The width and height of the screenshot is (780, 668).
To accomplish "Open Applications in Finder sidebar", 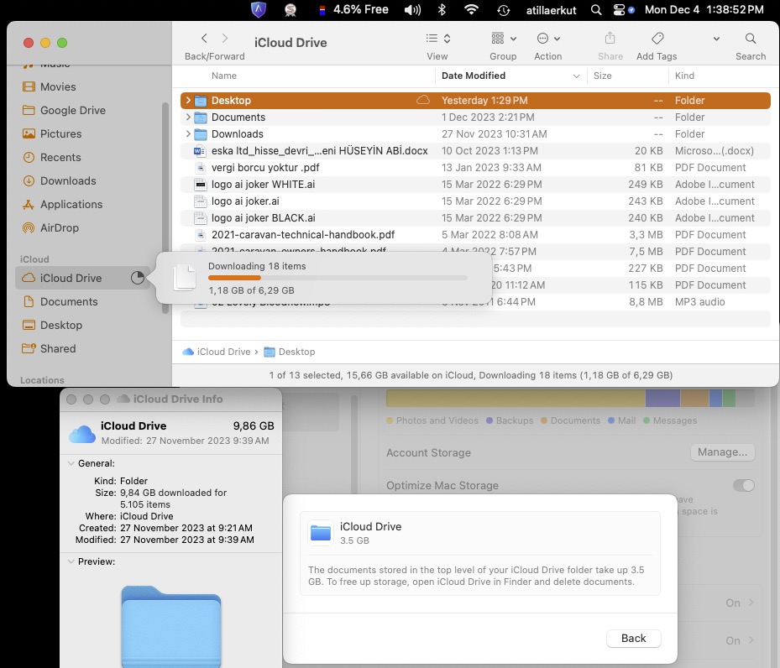I will click(x=62, y=204).
